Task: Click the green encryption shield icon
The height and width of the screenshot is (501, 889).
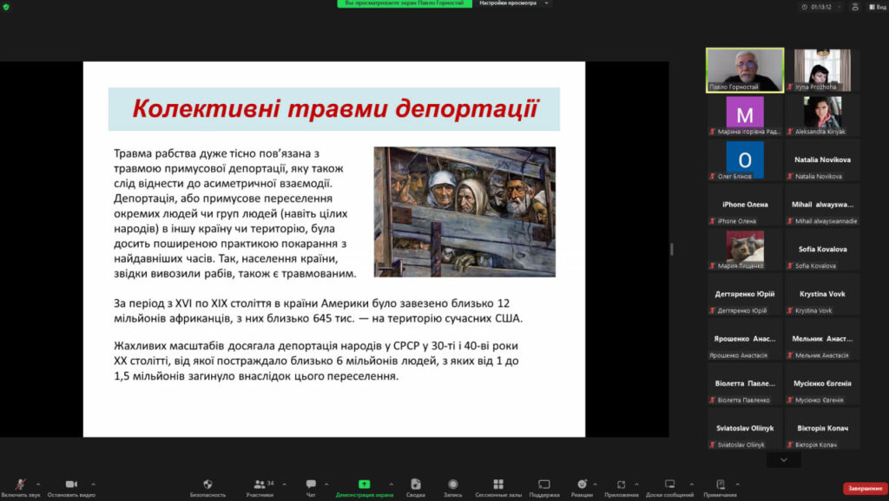Action: (x=6, y=6)
